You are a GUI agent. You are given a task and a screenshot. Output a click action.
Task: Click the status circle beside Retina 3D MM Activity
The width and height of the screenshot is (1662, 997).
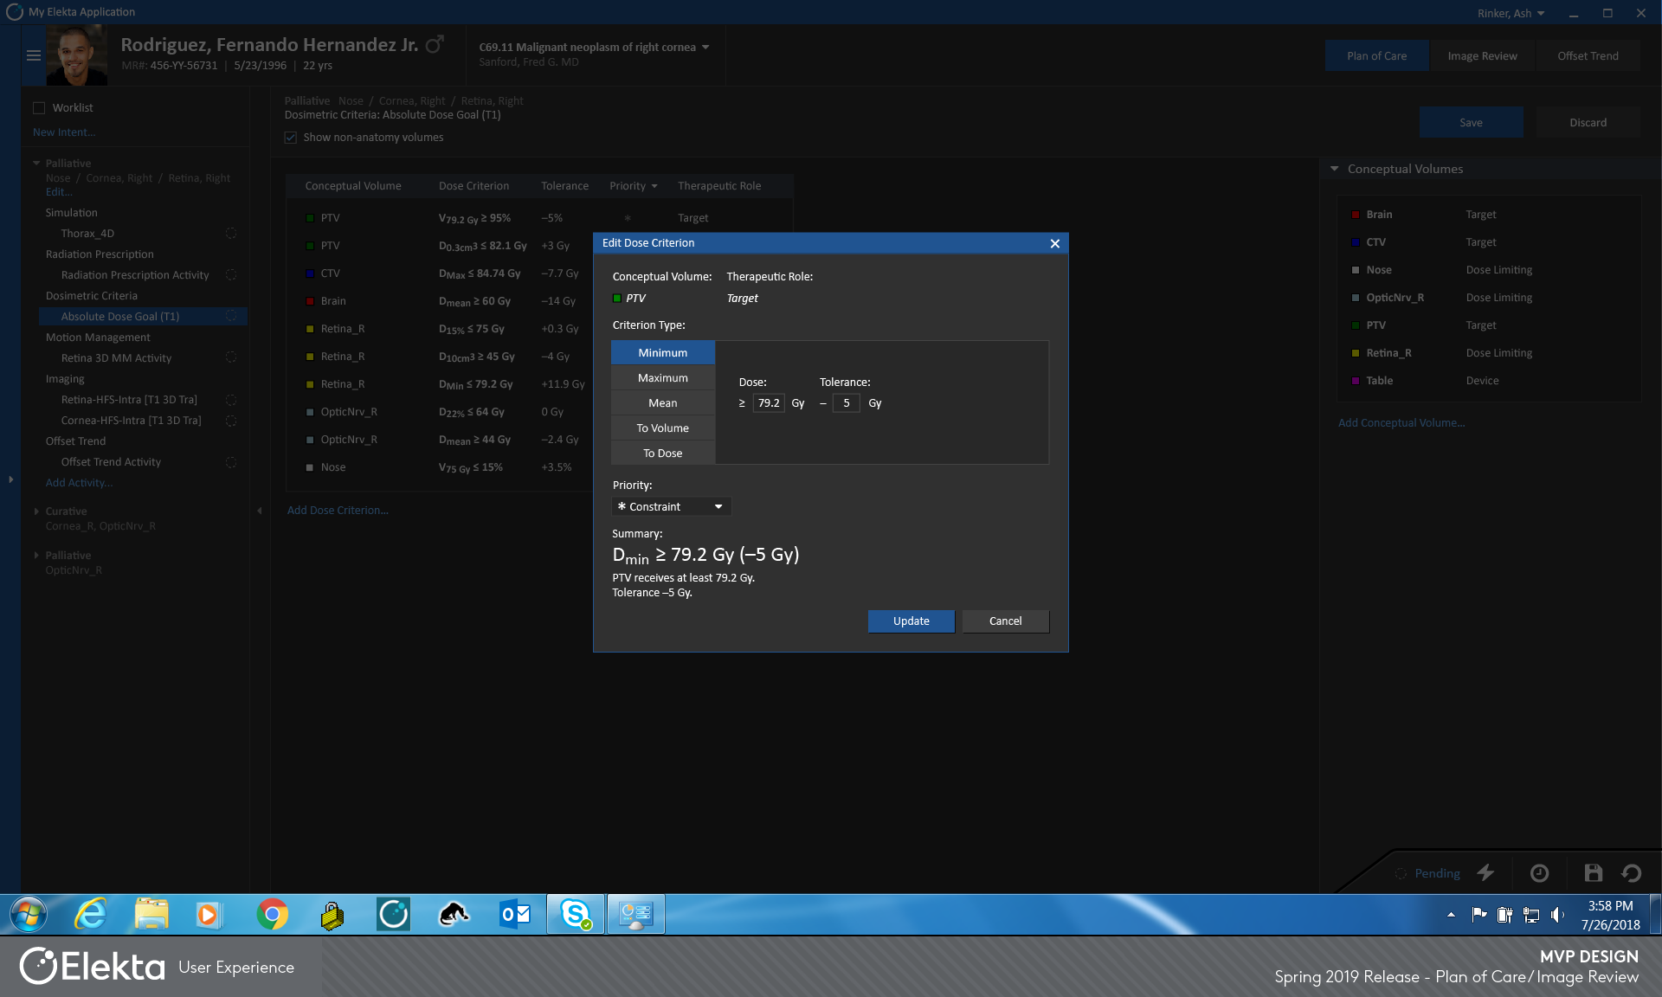click(231, 357)
